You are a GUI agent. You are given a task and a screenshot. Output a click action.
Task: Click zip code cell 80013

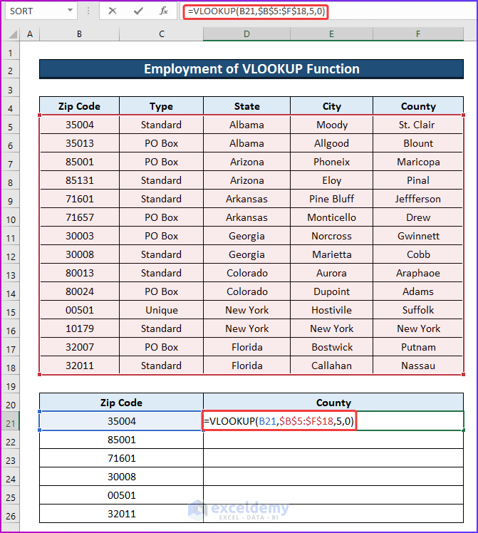[x=80, y=273]
